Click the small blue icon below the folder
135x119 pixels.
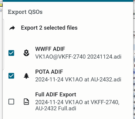coord(1,10)
